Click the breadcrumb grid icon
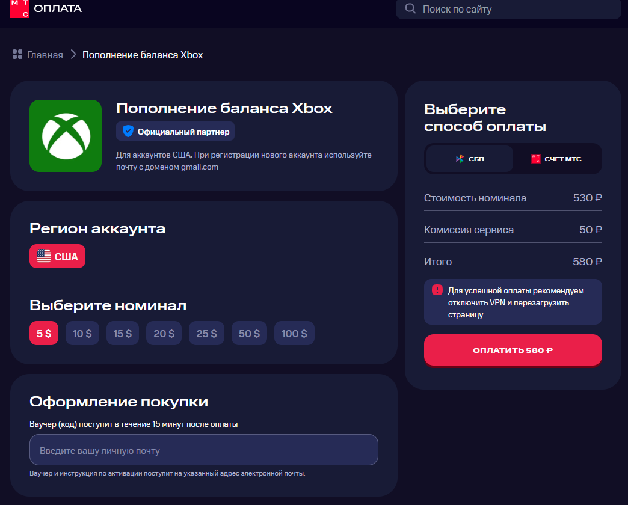The height and width of the screenshot is (505, 628). click(x=17, y=55)
